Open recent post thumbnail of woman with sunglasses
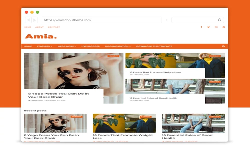Viewport: 250px width, 150px height. (55, 123)
